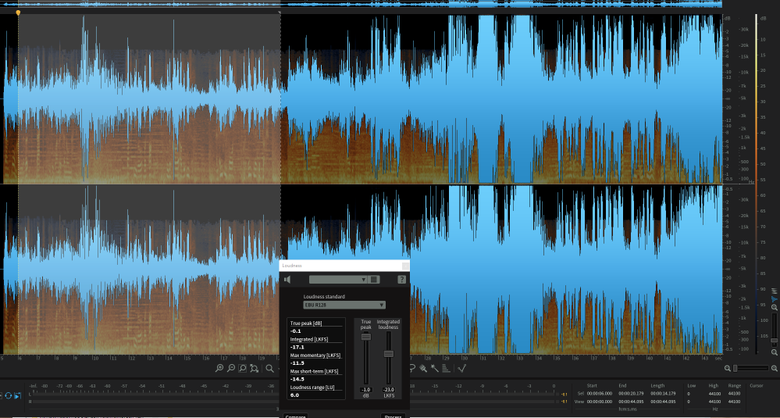Viewport: 780px width, 418px height.
Task: Click the Integrated [LKFS] reading -17.1
Action: [297, 347]
